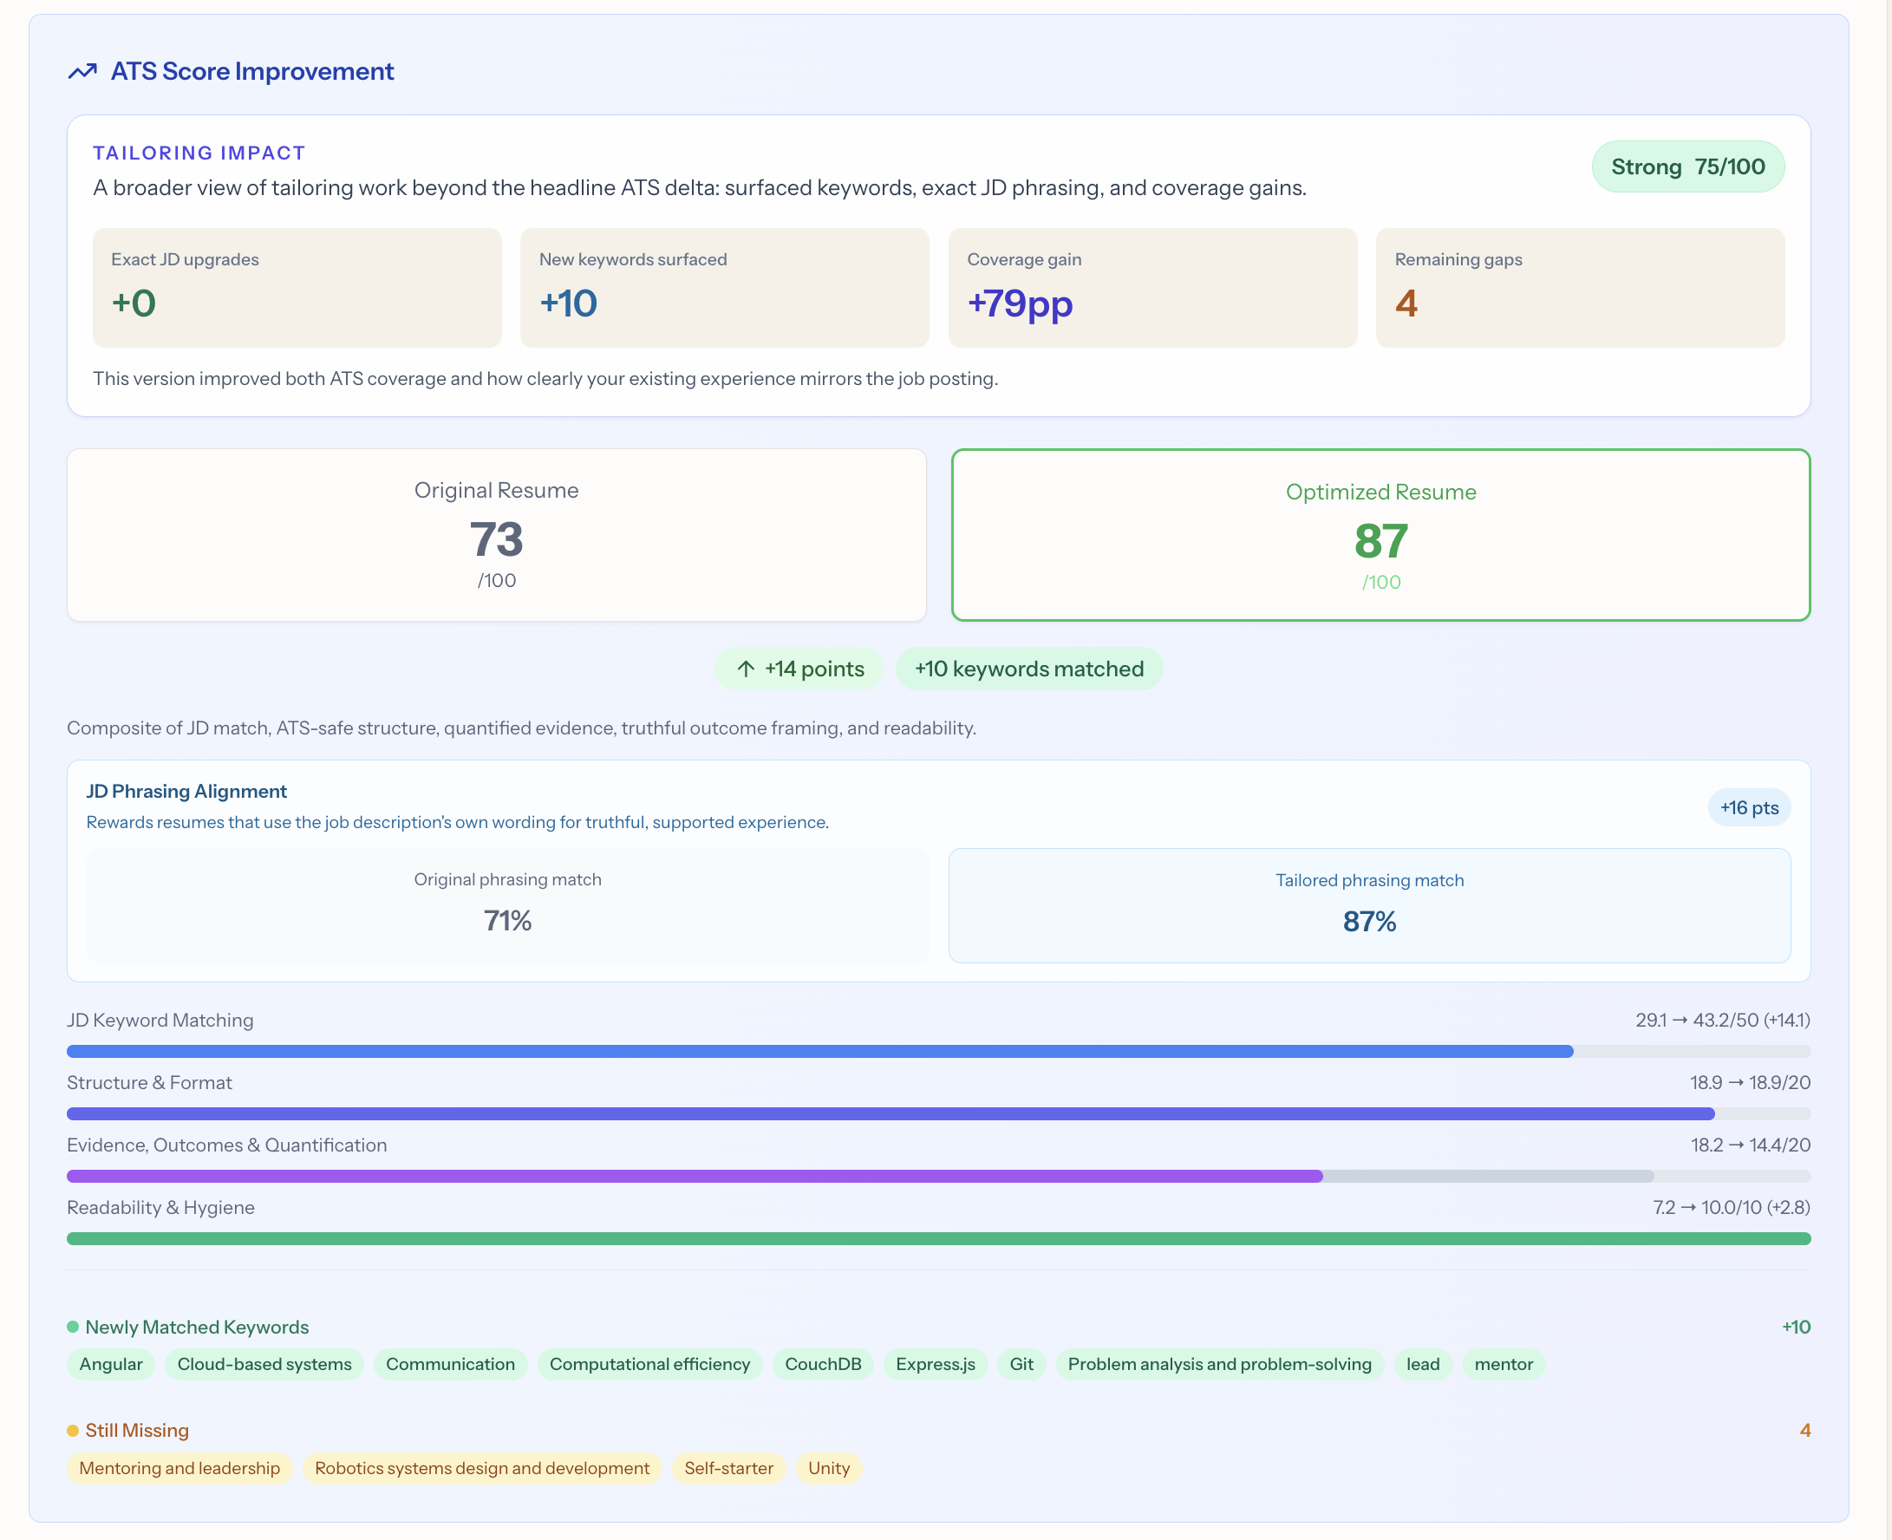Click the +10 keywords matched pill
Image resolution: width=1892 pixels, height=1540 pixels.
click(1029, 668)
